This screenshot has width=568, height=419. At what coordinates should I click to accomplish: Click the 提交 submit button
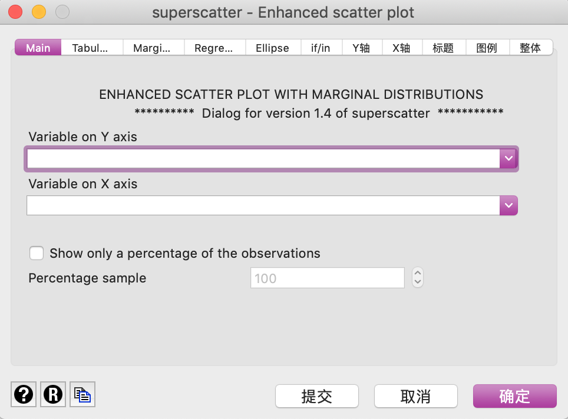317,396
